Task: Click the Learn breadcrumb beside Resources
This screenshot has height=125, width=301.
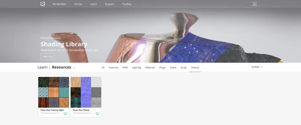Action: point(42,67)
